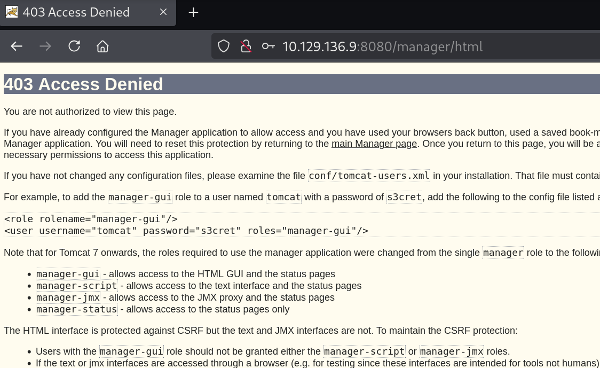
Task: Click the Tomcat favicon in the tab
Action: 12,12
